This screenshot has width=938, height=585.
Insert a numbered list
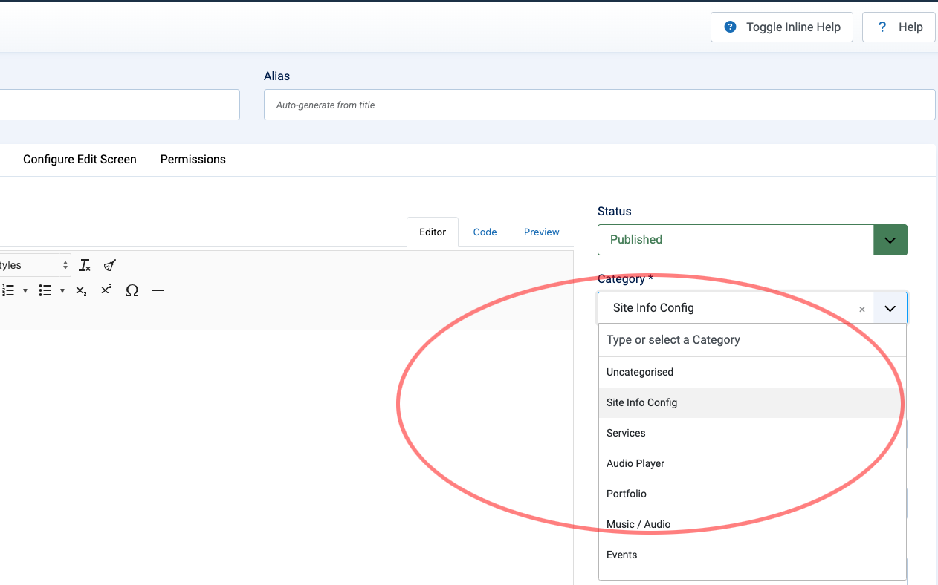click(x=9, y=290)
